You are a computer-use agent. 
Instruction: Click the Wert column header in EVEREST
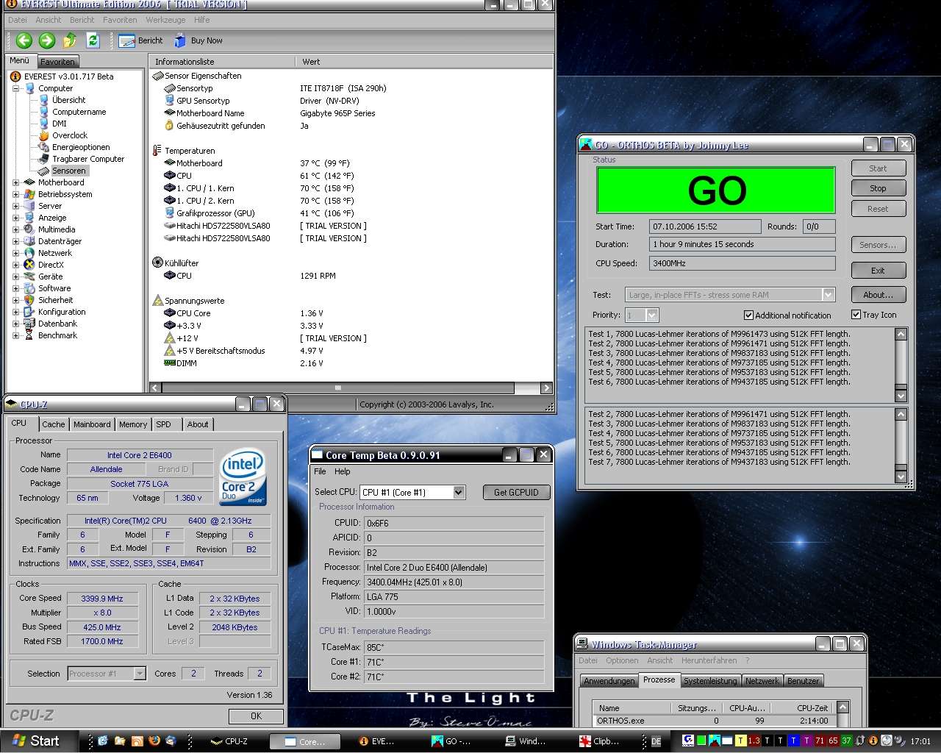coord(424,62)
